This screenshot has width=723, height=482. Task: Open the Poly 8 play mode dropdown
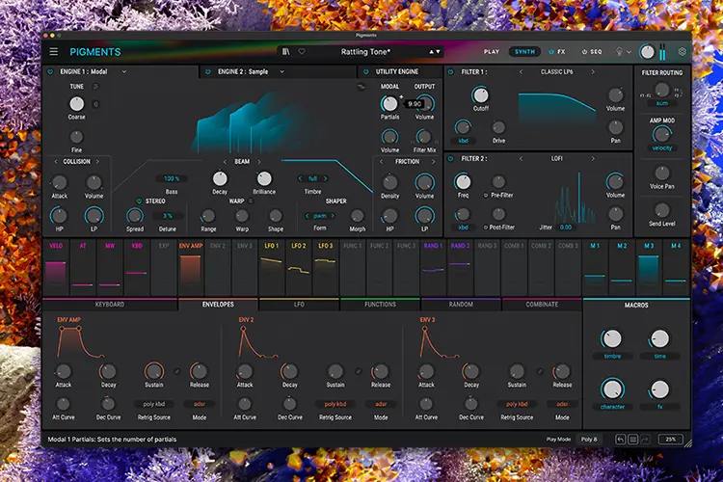pyautogui.click(x=589, y=440)
